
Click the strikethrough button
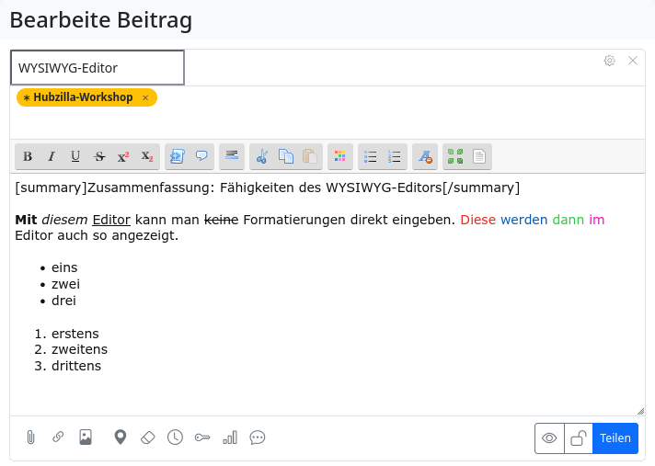(99, 156)
